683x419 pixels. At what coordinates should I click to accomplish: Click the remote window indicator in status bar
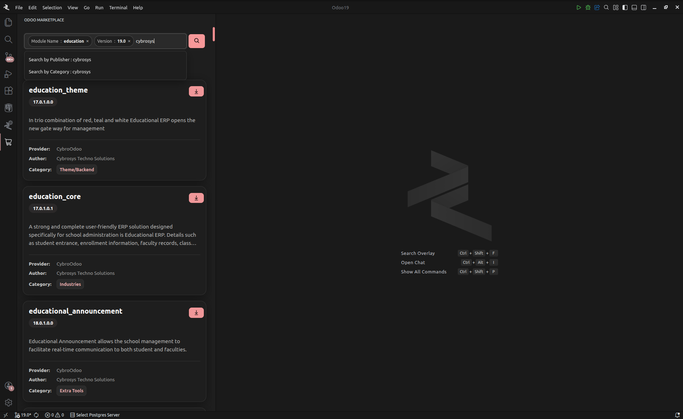point(6,415)
